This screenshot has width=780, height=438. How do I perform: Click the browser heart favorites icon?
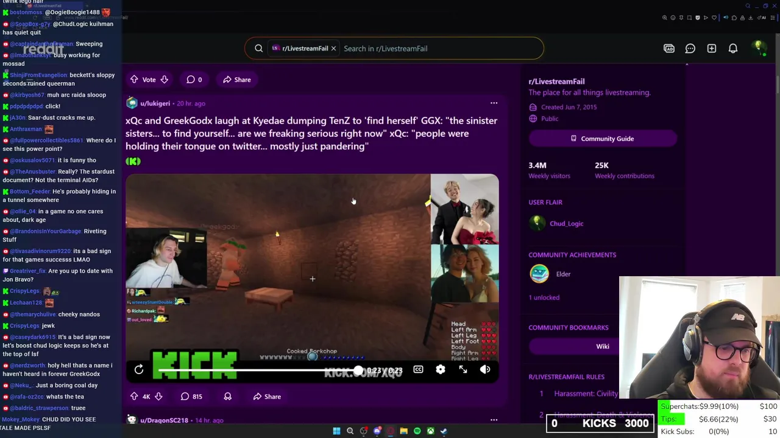pyautogui.click(x=714, y=18)
